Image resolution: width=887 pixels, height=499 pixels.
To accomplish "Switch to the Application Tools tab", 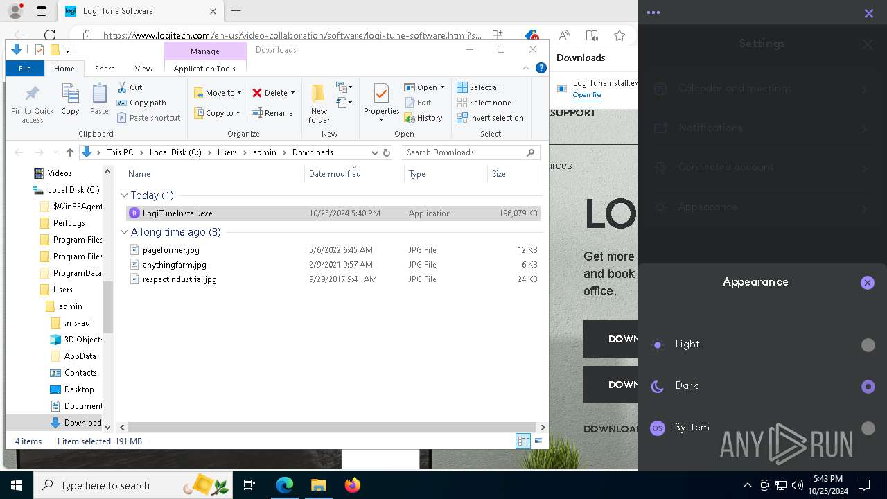I will (x=204, y=69).
